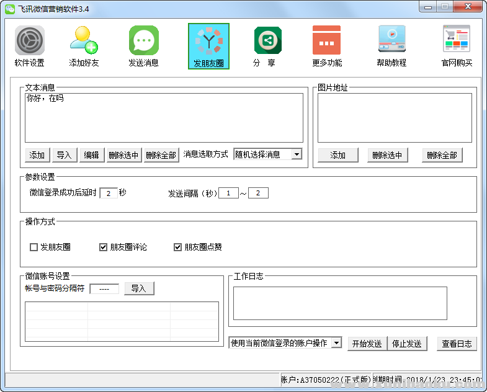Open the account operation mode dropdown
The height and width of the screenshot is (392, 487).
[x=336, y=343]
